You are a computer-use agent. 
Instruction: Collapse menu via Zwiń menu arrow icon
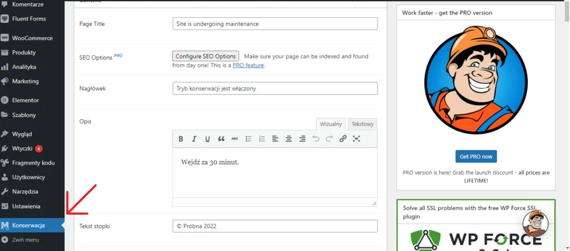(4, 240)
